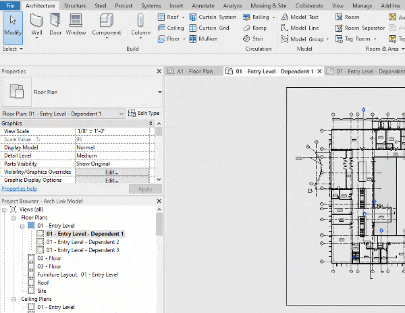The width and height of the screenshot is (405, 313).
Task: Switch to the Annotate ribbon tab
Action: [x=203, y=5]
